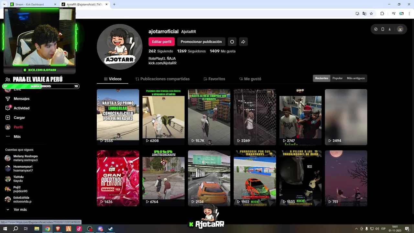Click Promocionar publicación button

(x=201, y=42)
